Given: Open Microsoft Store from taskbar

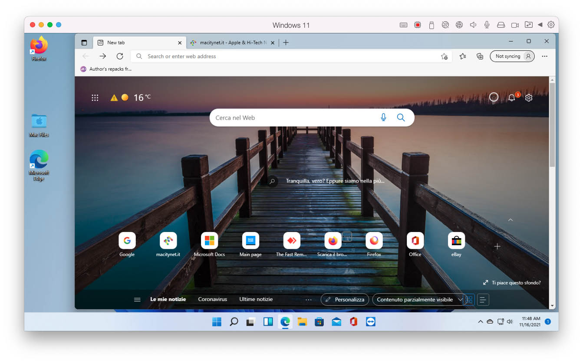Looking at the screenshot, I should pos(319,322).
